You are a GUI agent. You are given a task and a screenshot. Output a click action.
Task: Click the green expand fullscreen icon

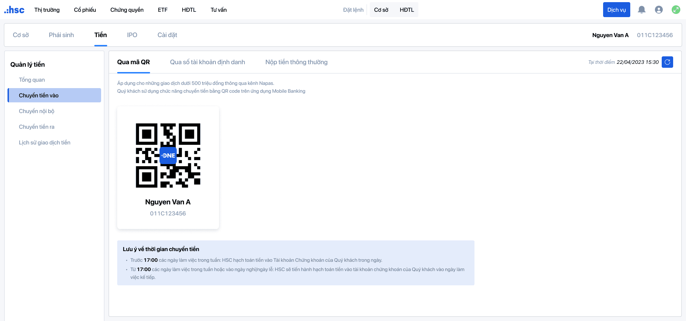676,10
